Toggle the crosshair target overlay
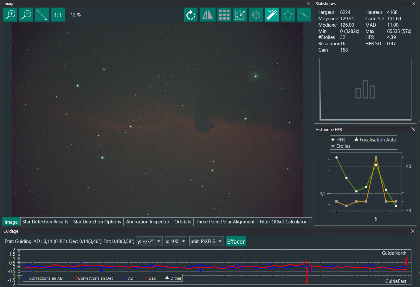The image size is (420, 287). point(256,15)
